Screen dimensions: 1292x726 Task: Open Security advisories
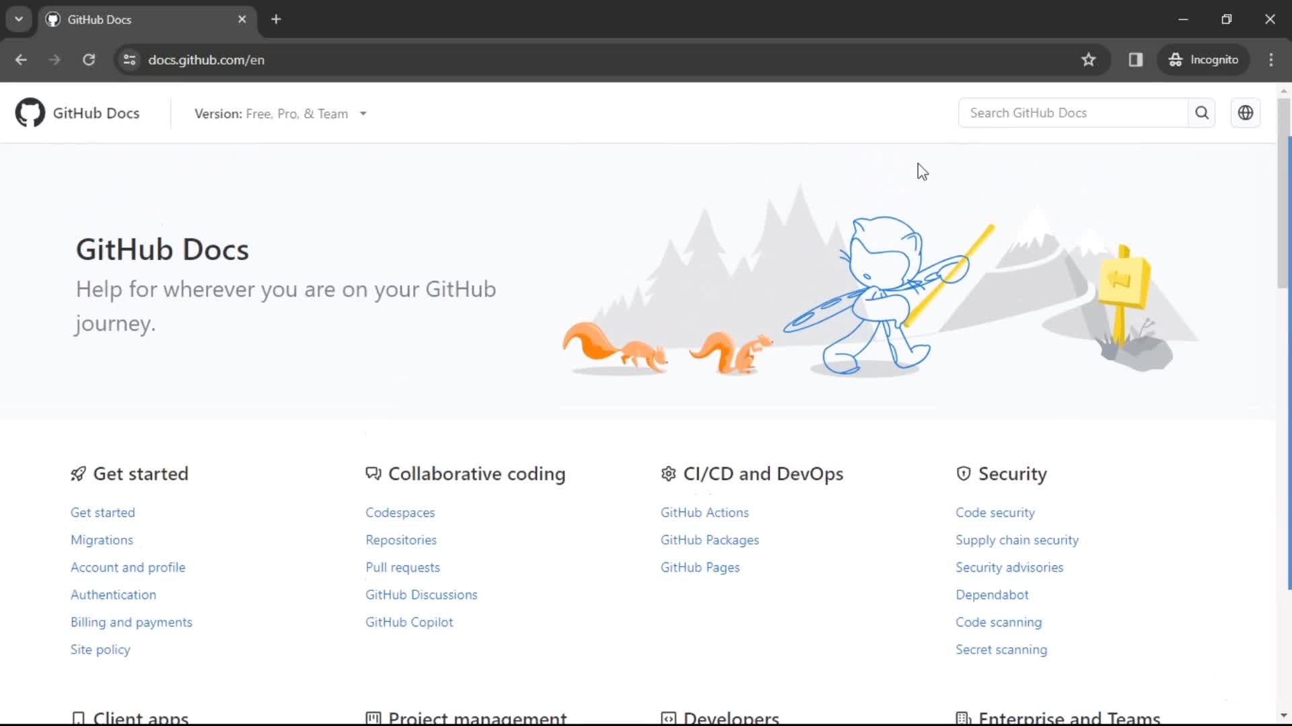coord(1009,567)
